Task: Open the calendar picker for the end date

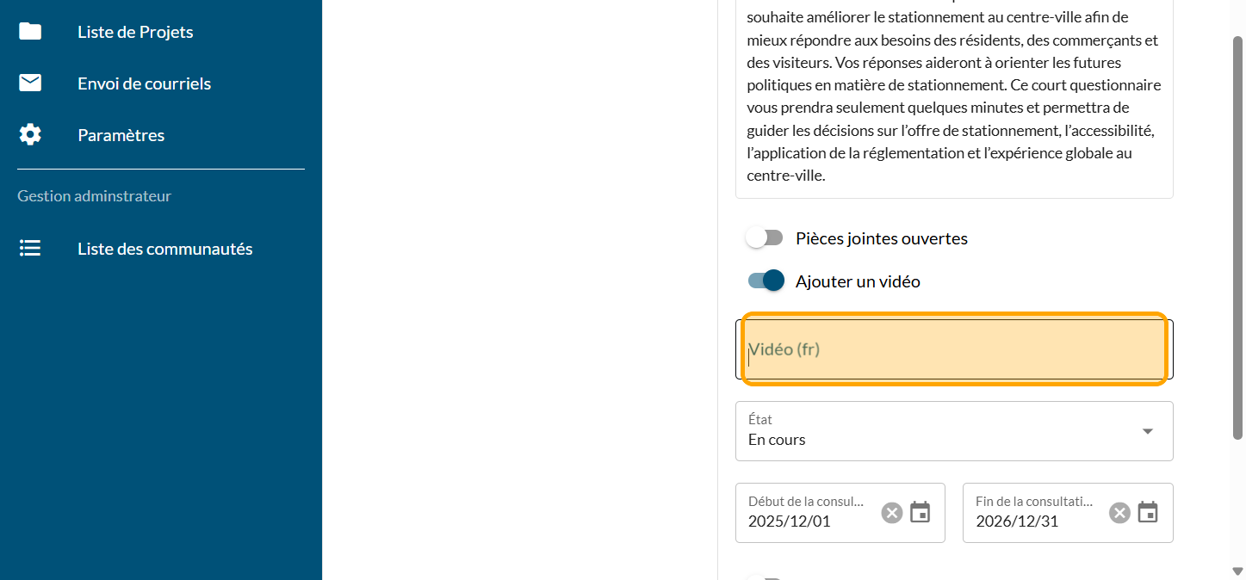Action: 1148,513
